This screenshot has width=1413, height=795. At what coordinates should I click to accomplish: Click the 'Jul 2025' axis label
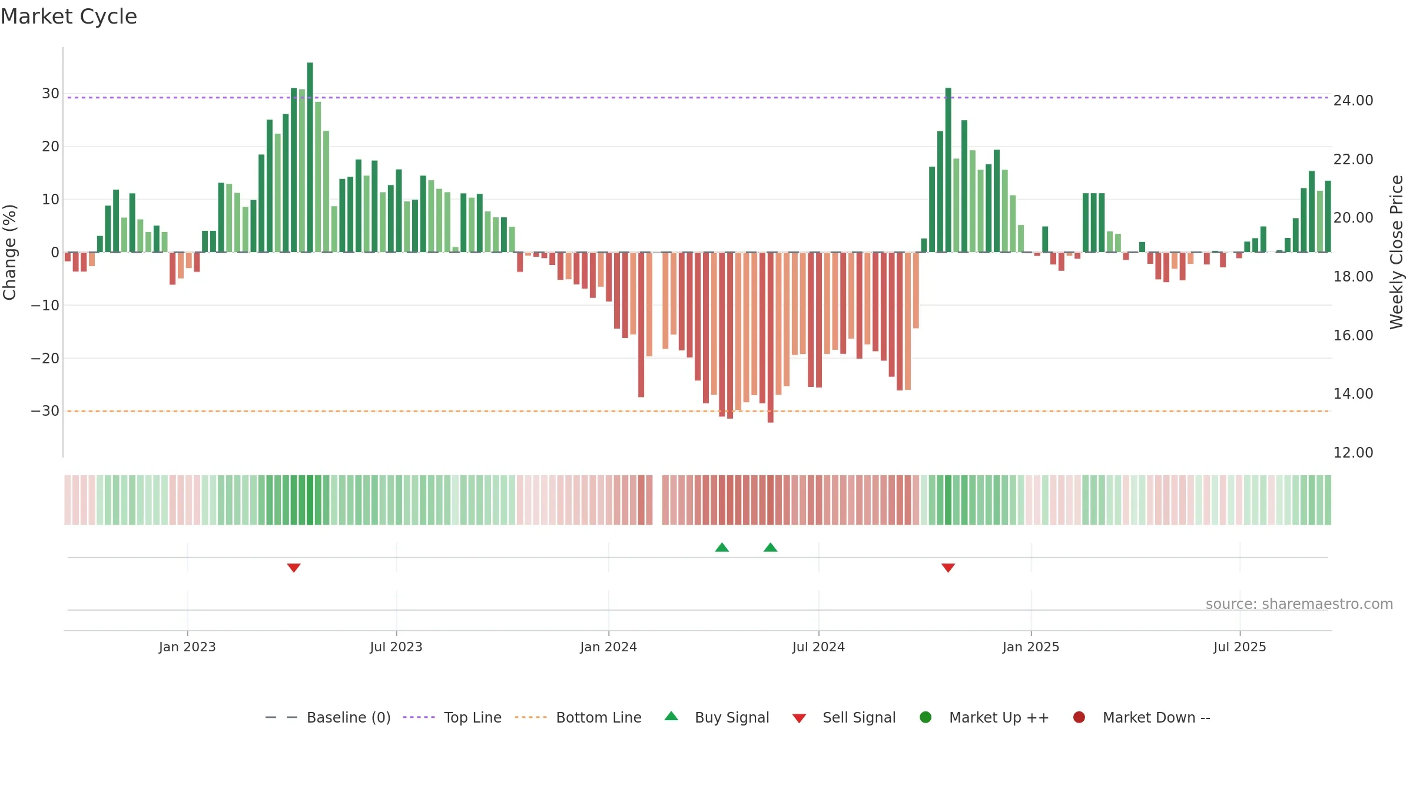(x=1240, y=647)
